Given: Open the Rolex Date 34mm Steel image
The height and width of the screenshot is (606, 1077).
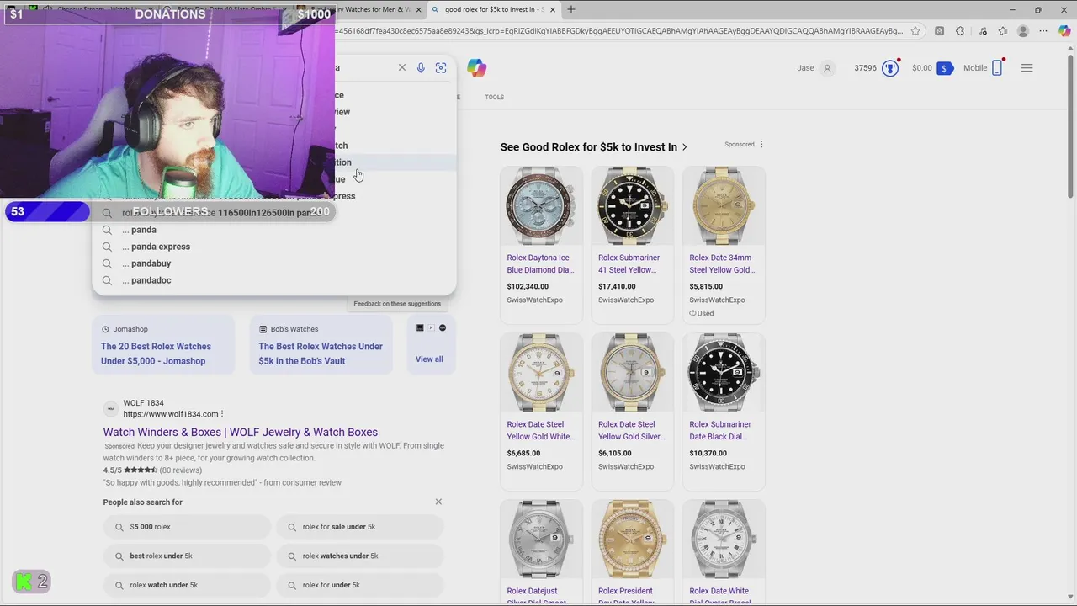Looking at the screenshot, I should [724, 206].
